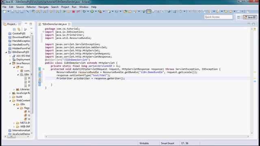Click Collapse All in Project Explorer
Screen dimensions: 260x146
[15, 30]
